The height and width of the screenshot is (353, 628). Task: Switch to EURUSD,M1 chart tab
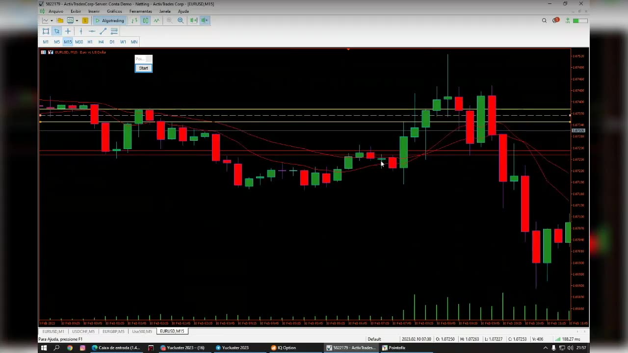[x=53, y=331]
